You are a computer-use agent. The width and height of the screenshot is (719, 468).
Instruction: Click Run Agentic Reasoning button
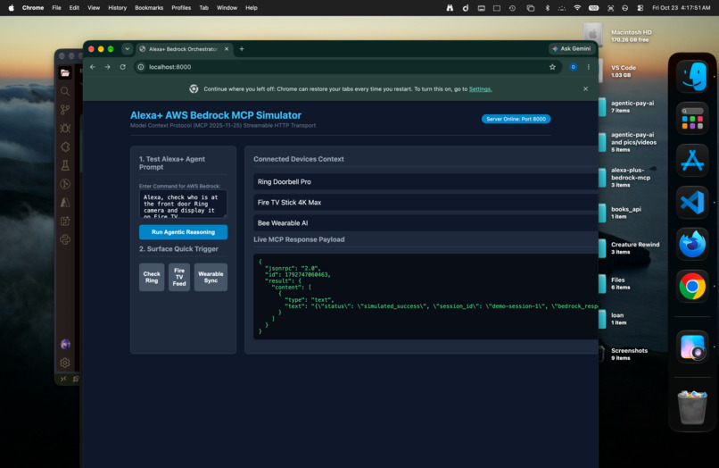tap(183, 232)
